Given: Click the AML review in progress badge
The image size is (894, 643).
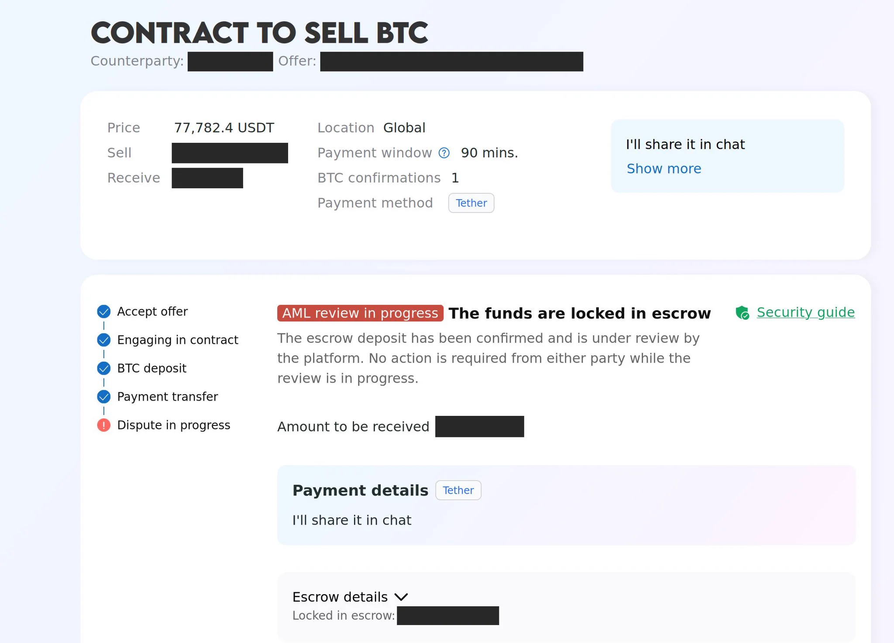Looking at the screenshot, I should 360,313.
